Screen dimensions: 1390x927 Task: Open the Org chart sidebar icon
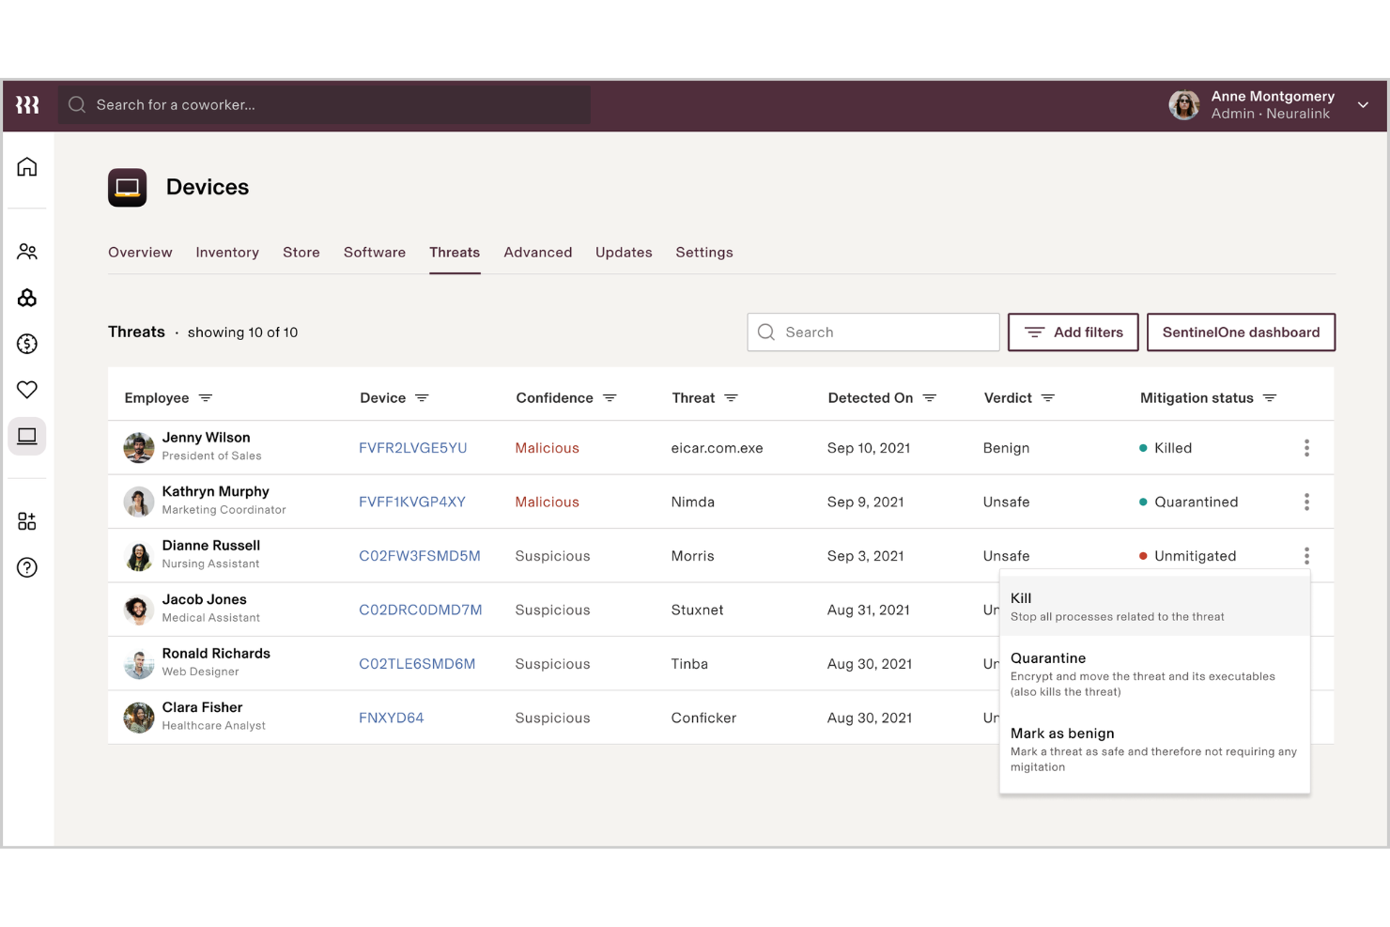tap(27, 298)
